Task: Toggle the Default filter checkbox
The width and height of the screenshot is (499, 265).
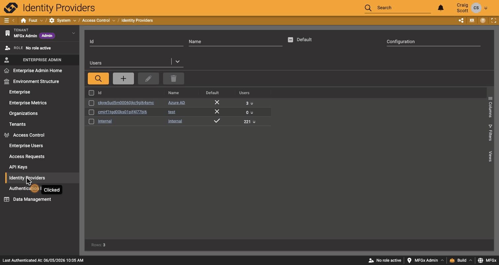Action: 290,40
